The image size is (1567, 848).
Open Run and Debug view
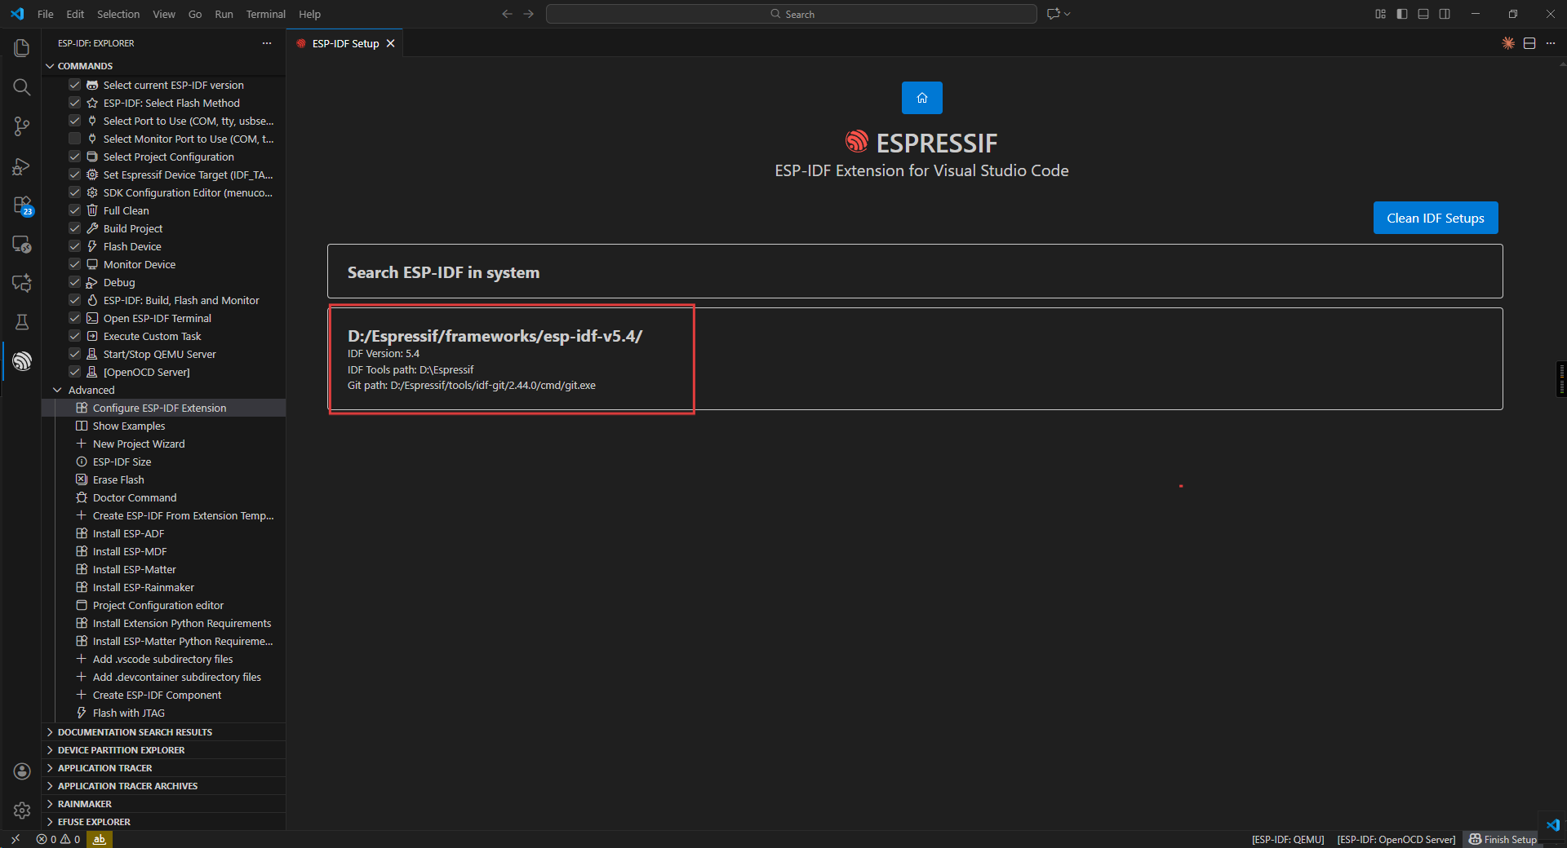[22, 166]
